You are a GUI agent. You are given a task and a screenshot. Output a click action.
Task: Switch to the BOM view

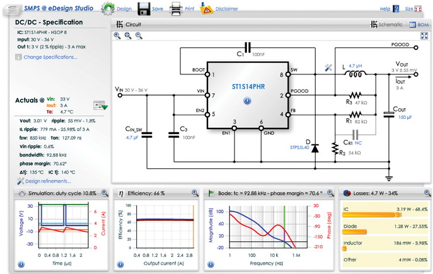(419, 25)
